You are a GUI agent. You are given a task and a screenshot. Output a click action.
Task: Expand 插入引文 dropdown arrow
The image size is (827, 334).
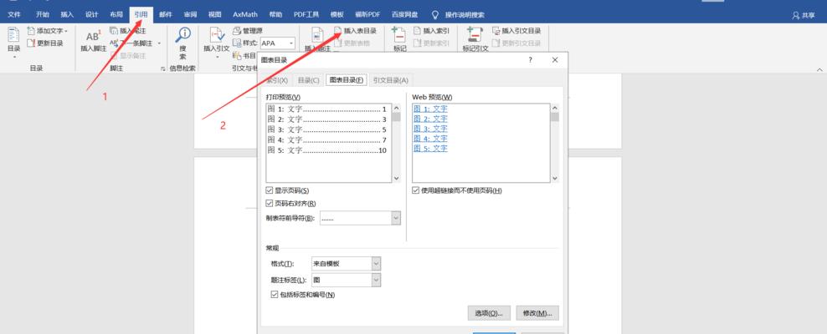tap(218, 56)
